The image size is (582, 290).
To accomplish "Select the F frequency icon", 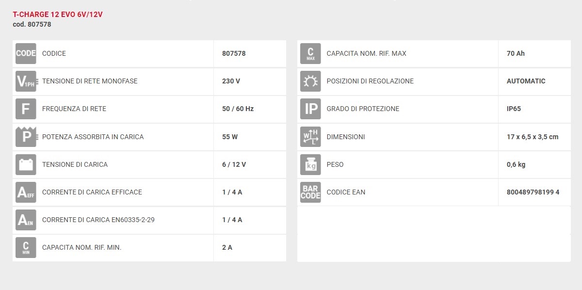I will (26, 109).
